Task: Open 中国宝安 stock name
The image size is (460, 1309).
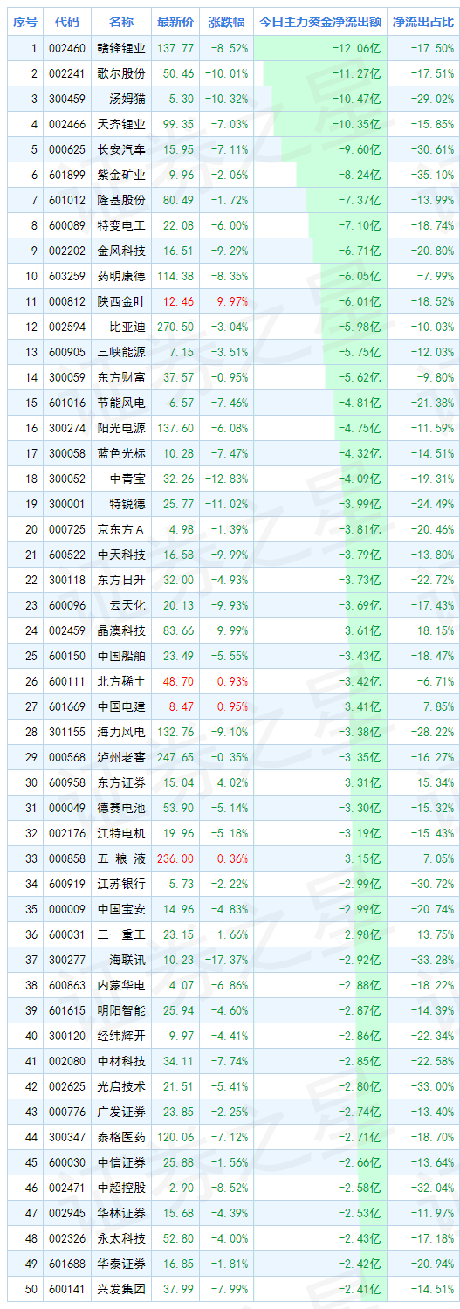Action: pyautogui.click(x=121, y=909)
